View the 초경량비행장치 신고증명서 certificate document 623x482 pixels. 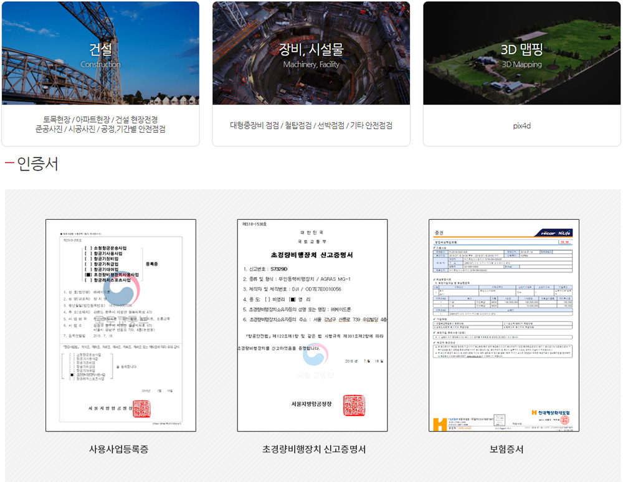coord(312,324)
